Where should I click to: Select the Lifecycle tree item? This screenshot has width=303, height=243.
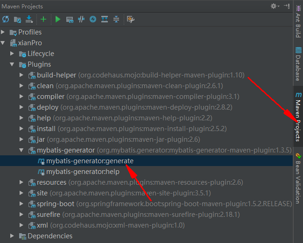(x=41, y=54)
